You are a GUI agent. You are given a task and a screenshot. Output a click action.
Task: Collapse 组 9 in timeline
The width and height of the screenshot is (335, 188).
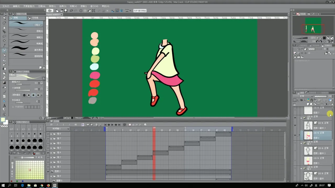(x=51, y=176)
